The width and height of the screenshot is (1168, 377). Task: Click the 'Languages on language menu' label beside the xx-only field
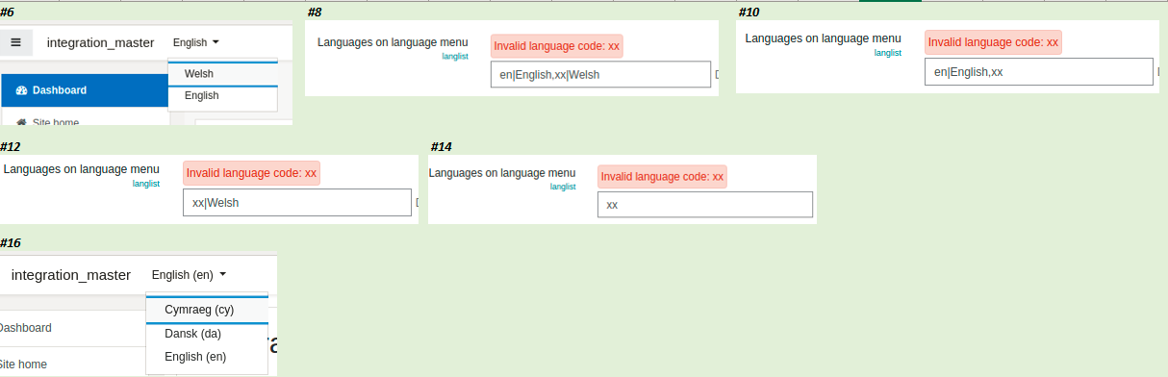point(502,173)
